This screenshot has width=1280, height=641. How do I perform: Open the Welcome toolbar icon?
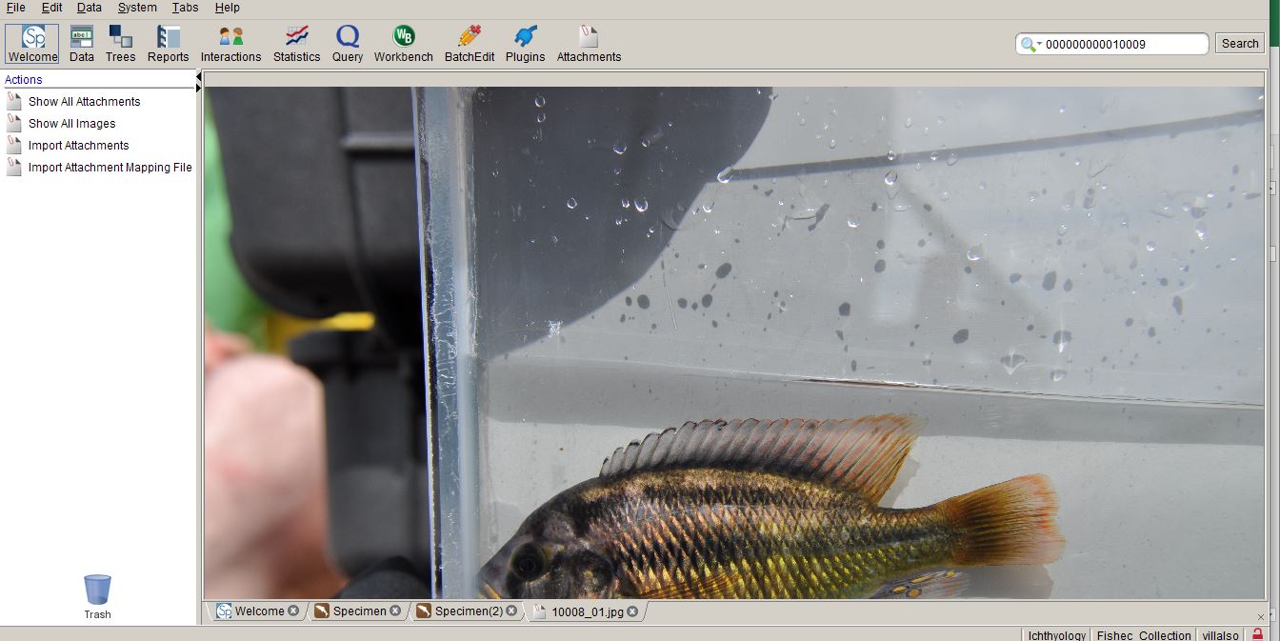coord(32,44)
